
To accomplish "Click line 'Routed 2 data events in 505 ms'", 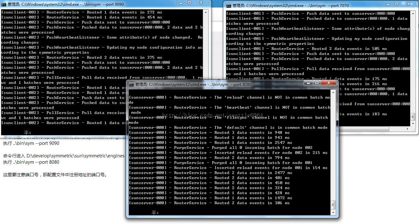I will (307, 49).
